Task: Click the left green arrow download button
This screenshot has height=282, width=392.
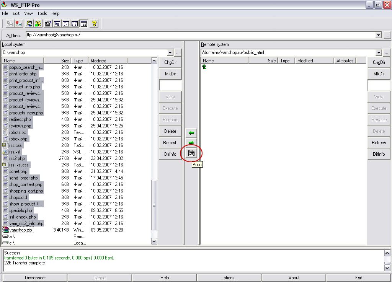Action: [191, 133]
